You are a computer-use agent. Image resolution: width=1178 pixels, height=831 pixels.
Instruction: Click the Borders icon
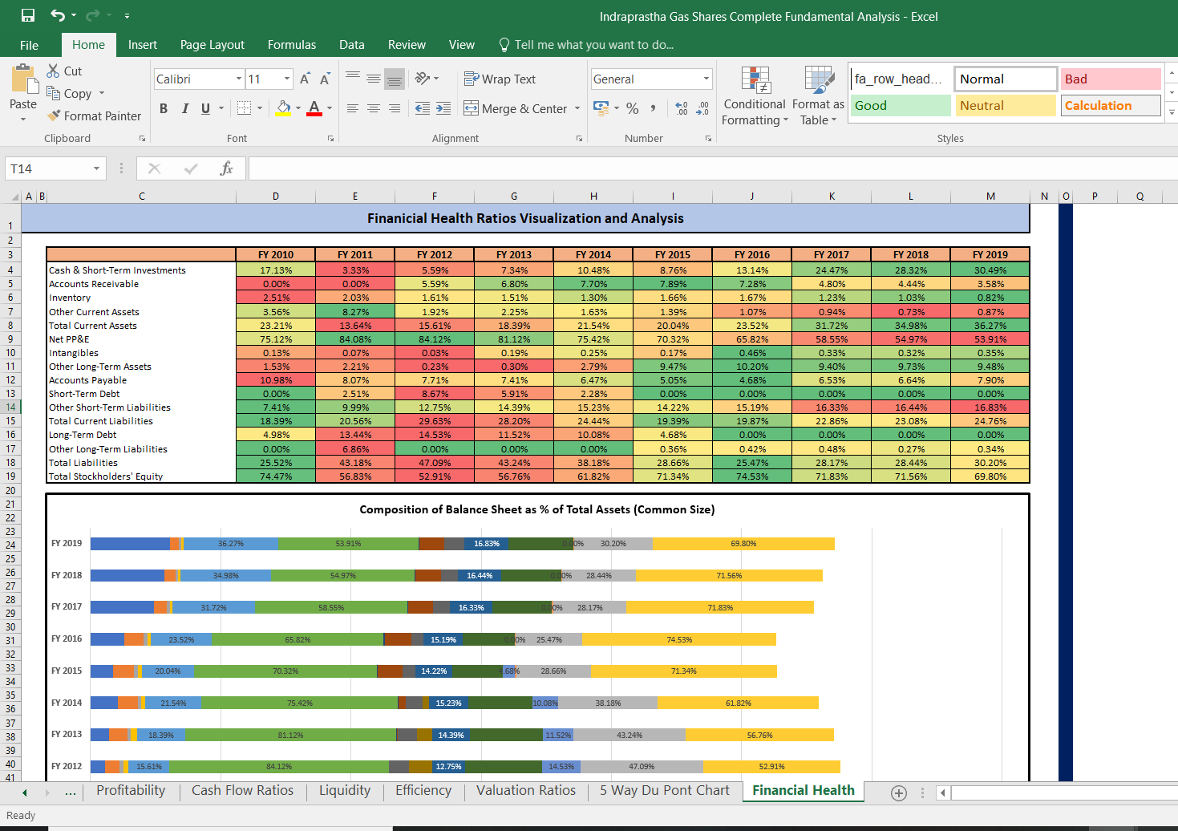pyautogui.click(x=245, y=108)
